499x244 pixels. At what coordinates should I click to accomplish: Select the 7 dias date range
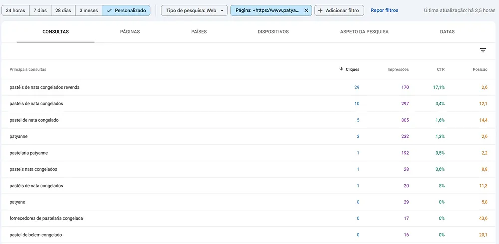40,10
